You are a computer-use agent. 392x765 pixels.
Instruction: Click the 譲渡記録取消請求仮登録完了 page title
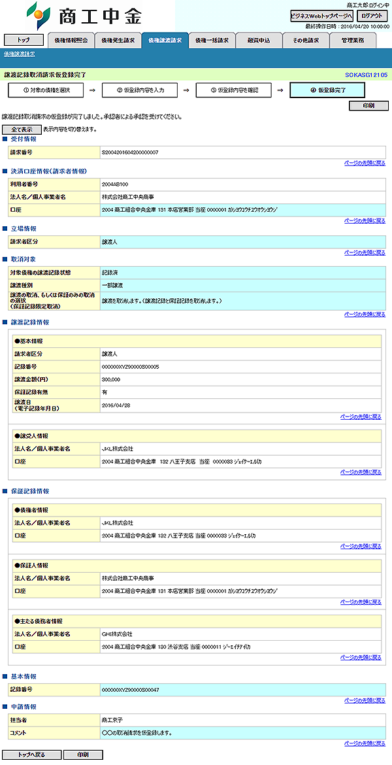[x=45, y=75]
